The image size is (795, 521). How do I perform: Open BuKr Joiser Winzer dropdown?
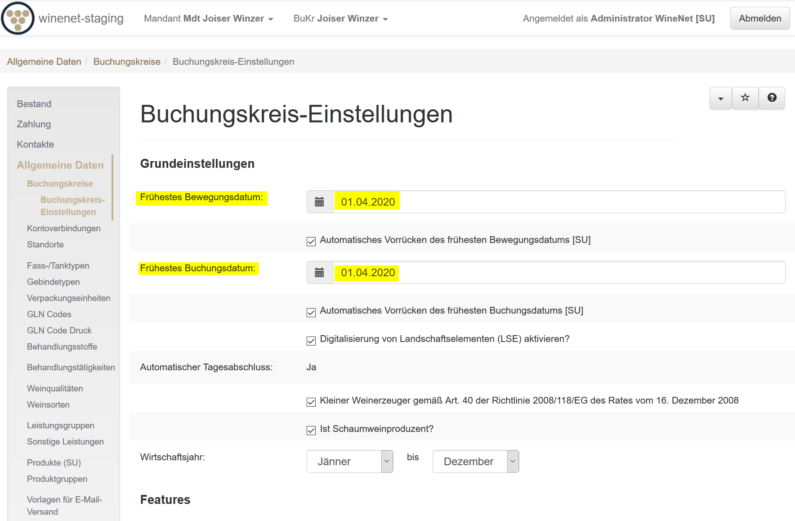(340, 18)
